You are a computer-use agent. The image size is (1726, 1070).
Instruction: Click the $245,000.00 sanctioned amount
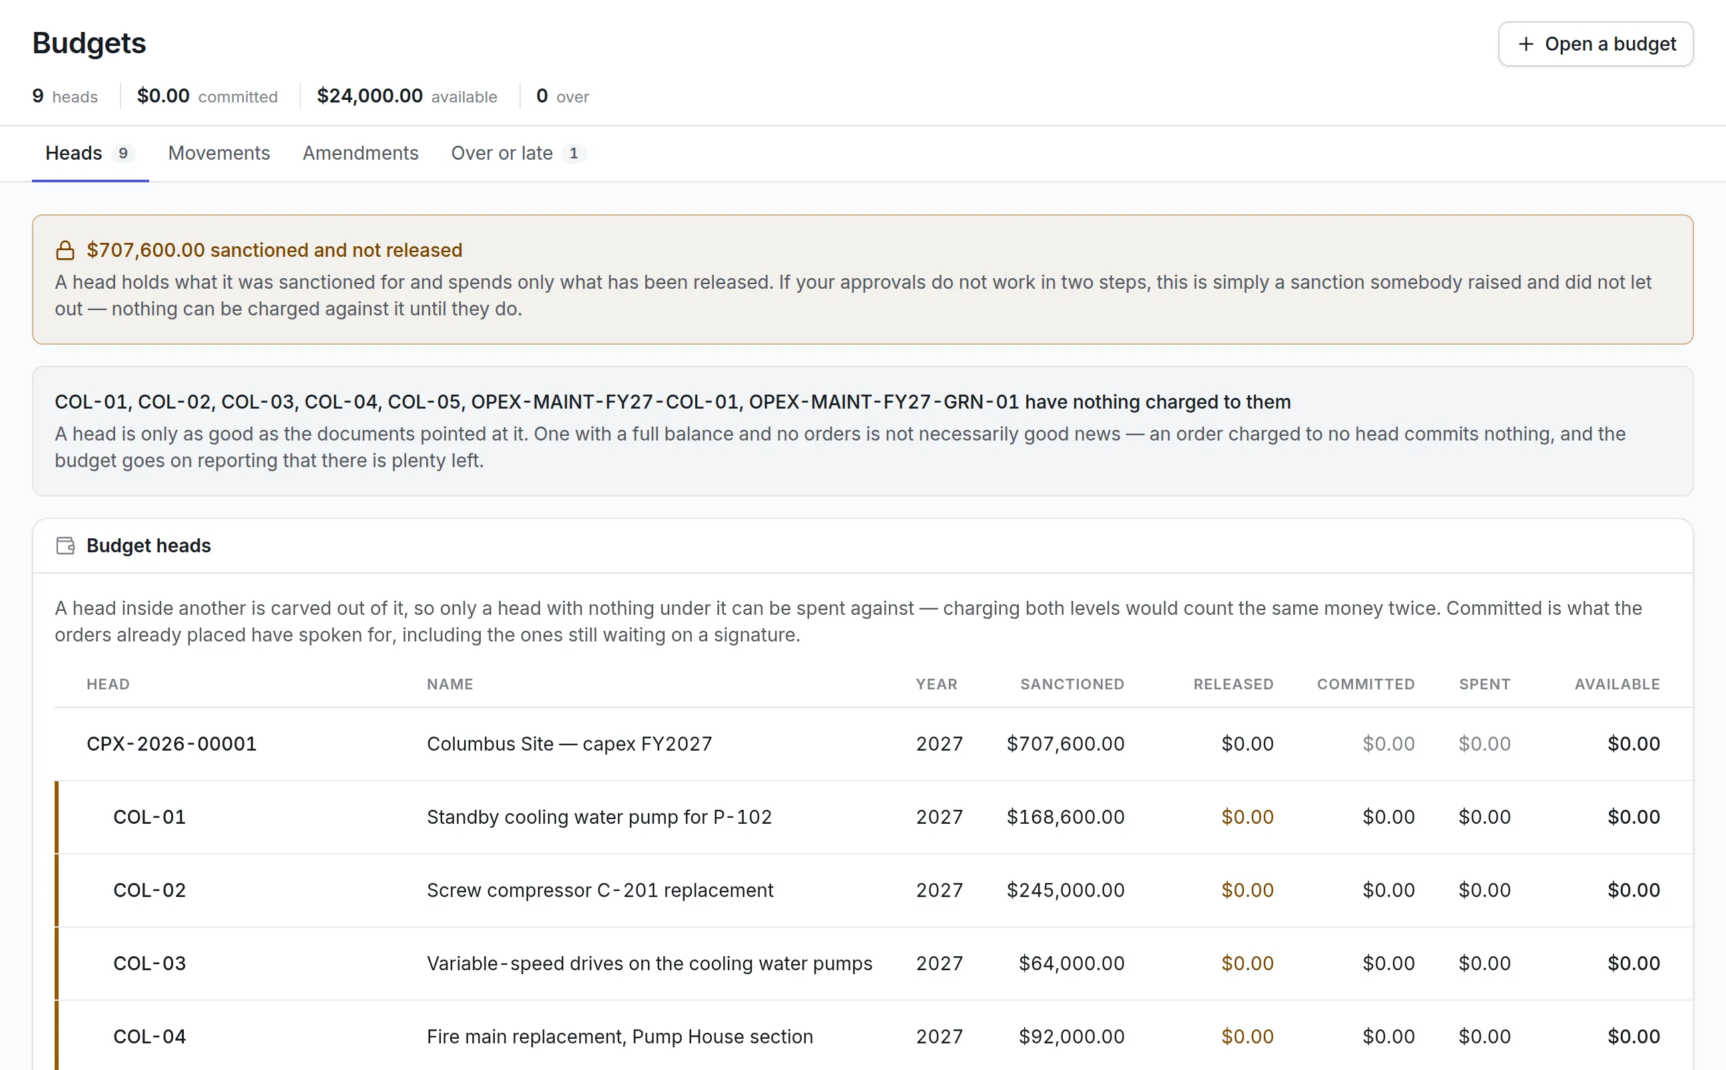point(1065,890)
